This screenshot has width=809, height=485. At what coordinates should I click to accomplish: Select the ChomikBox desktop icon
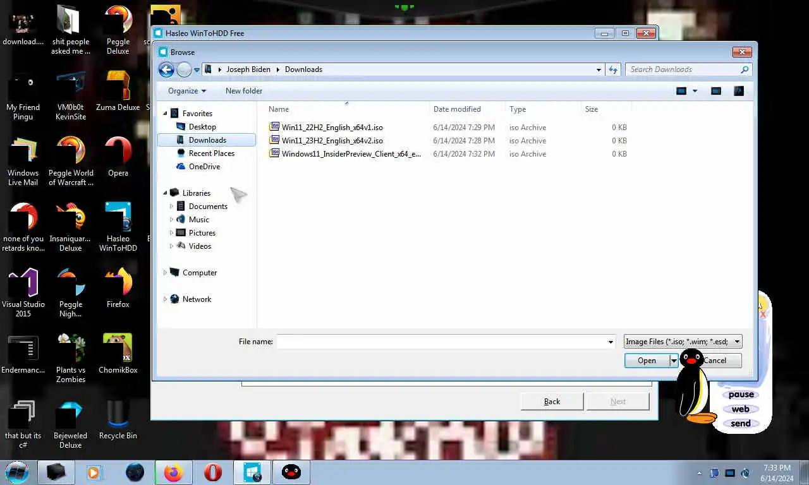118,354
